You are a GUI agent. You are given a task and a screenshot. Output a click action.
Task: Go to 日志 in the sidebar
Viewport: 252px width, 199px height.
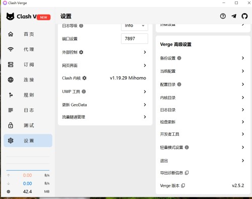[28, 110]
